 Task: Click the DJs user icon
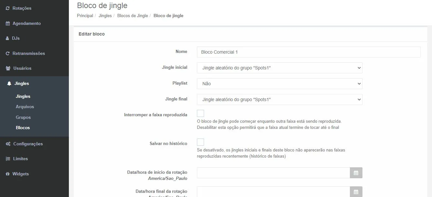(x=7, y=38)
